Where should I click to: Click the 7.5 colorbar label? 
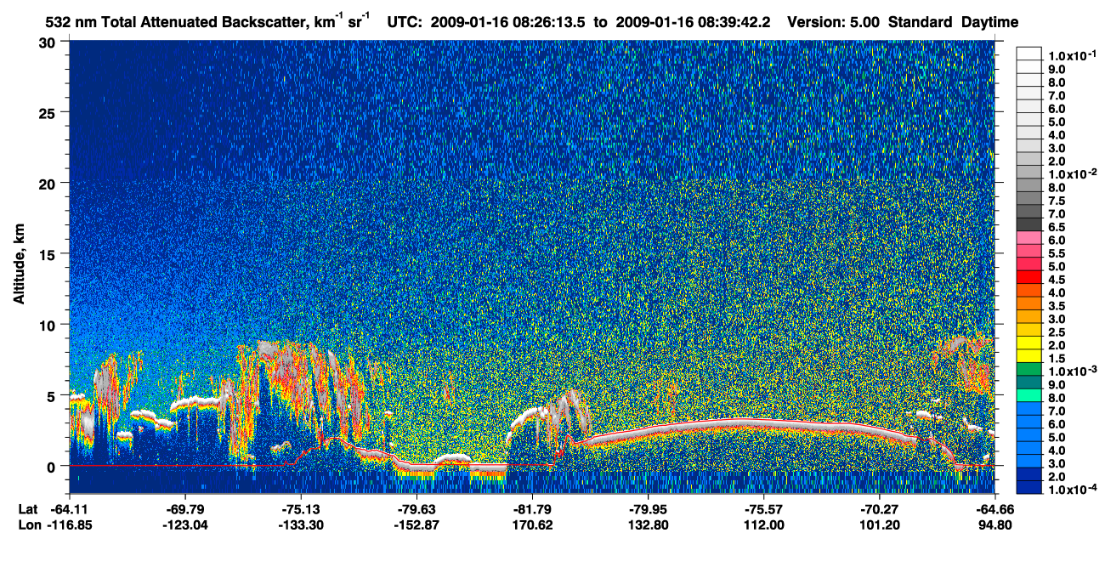(x=1058, y=201)
